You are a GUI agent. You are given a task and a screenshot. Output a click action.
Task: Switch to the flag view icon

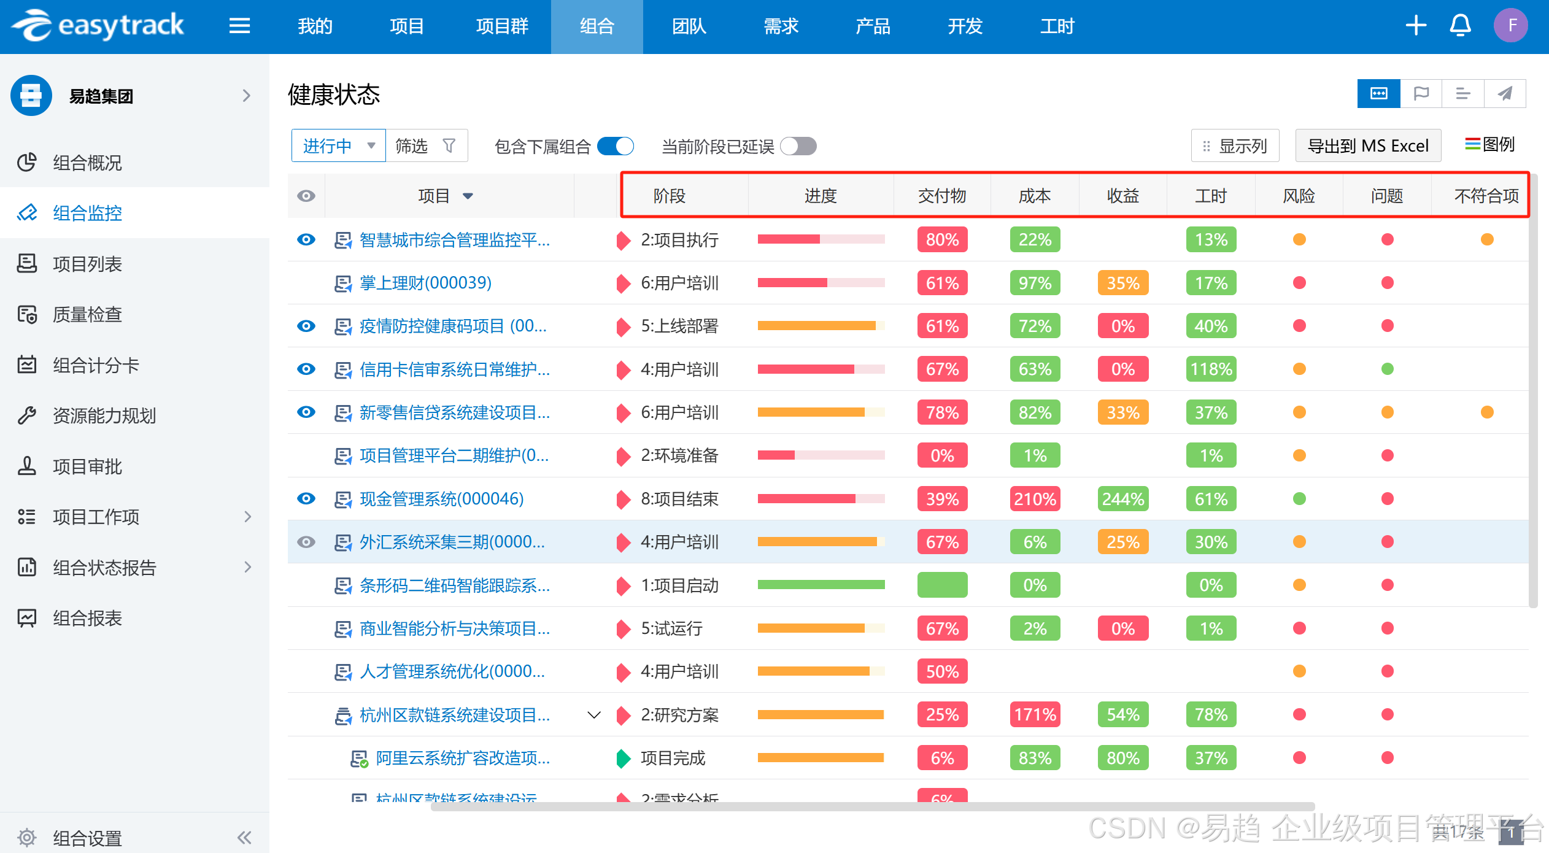point(1421,93)
